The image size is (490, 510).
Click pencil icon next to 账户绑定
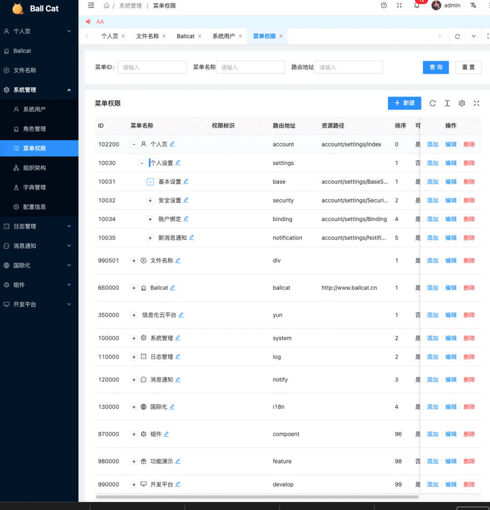click(x=186, y=219)
